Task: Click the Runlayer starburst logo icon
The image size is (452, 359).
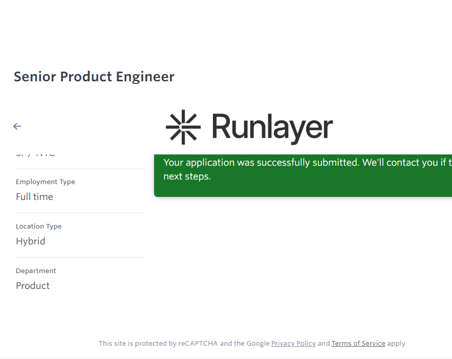Action: click(183, 127)
